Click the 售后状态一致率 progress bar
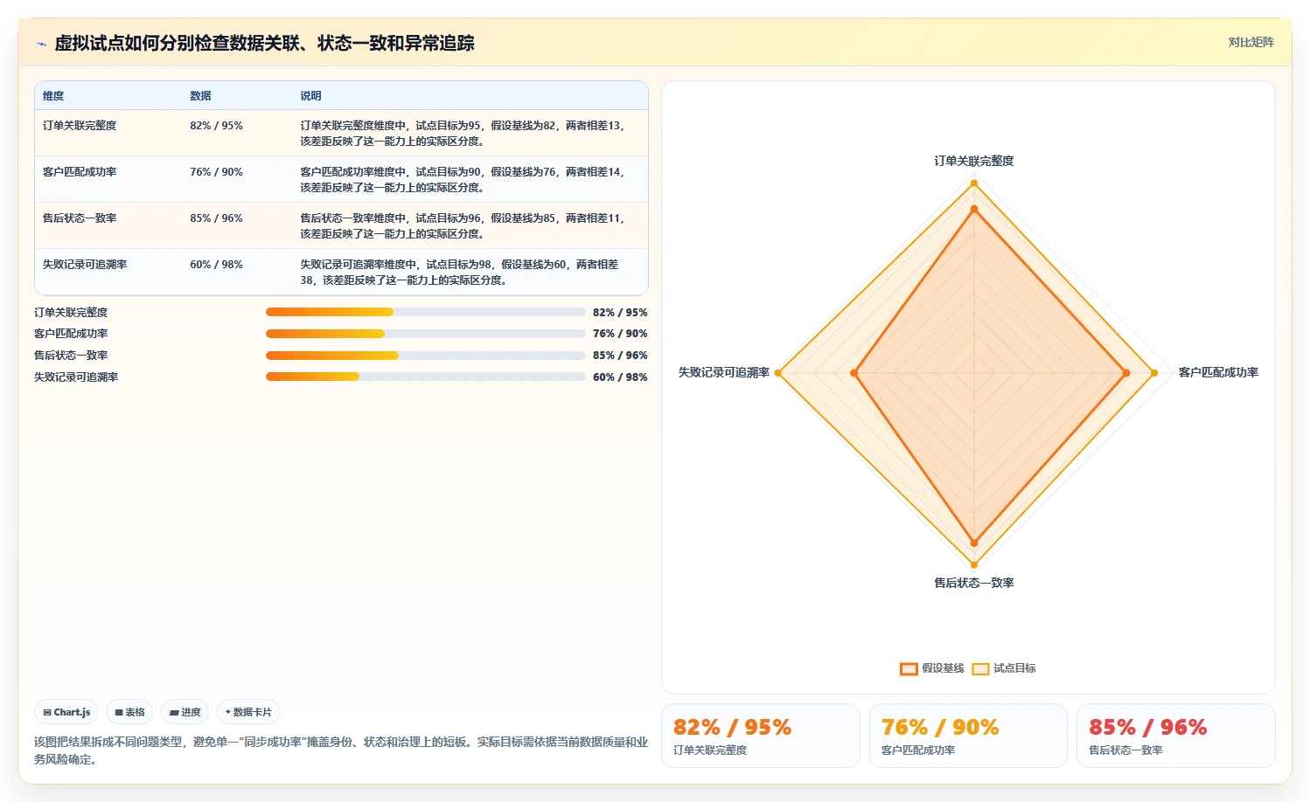This screenshot has width=1310, height=802. pyautogui.click(x=426, y=356)
